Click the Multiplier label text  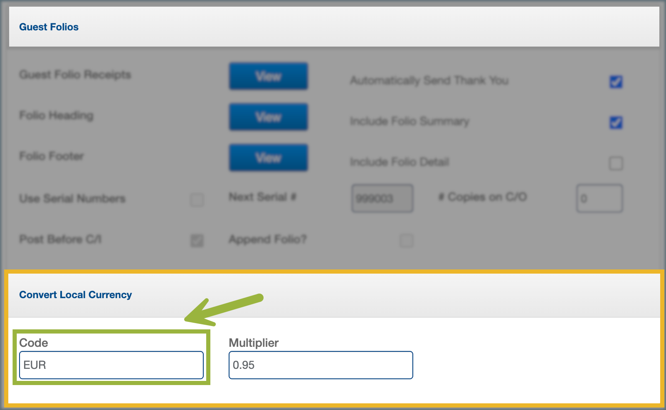[x=254, y=343]
